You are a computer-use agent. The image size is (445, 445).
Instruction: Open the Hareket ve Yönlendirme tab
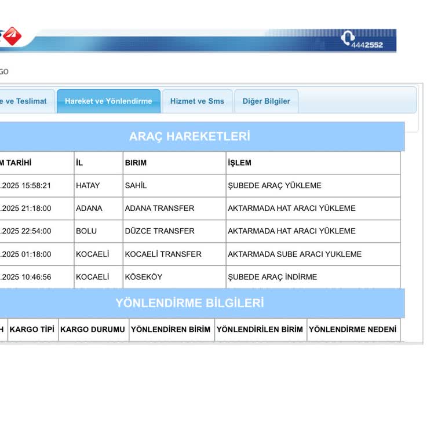pos(108,101)
